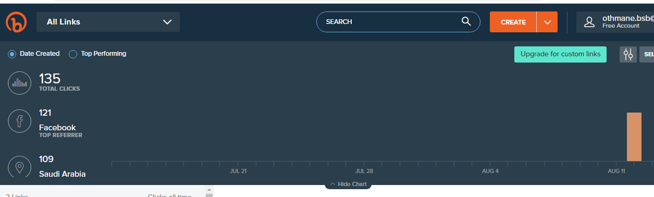The width and height of the screenshot is (654, 197).
Task: Click the Saudi Arabia location label
Action: click(x=62, y=174)
